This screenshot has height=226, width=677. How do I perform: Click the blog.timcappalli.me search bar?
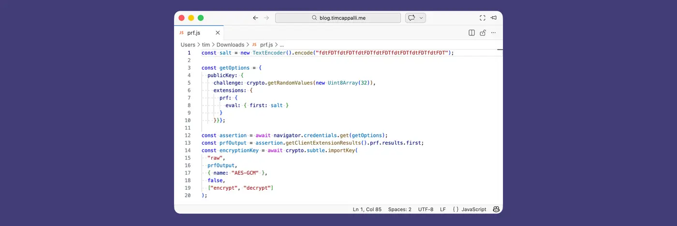coord(338,18)
